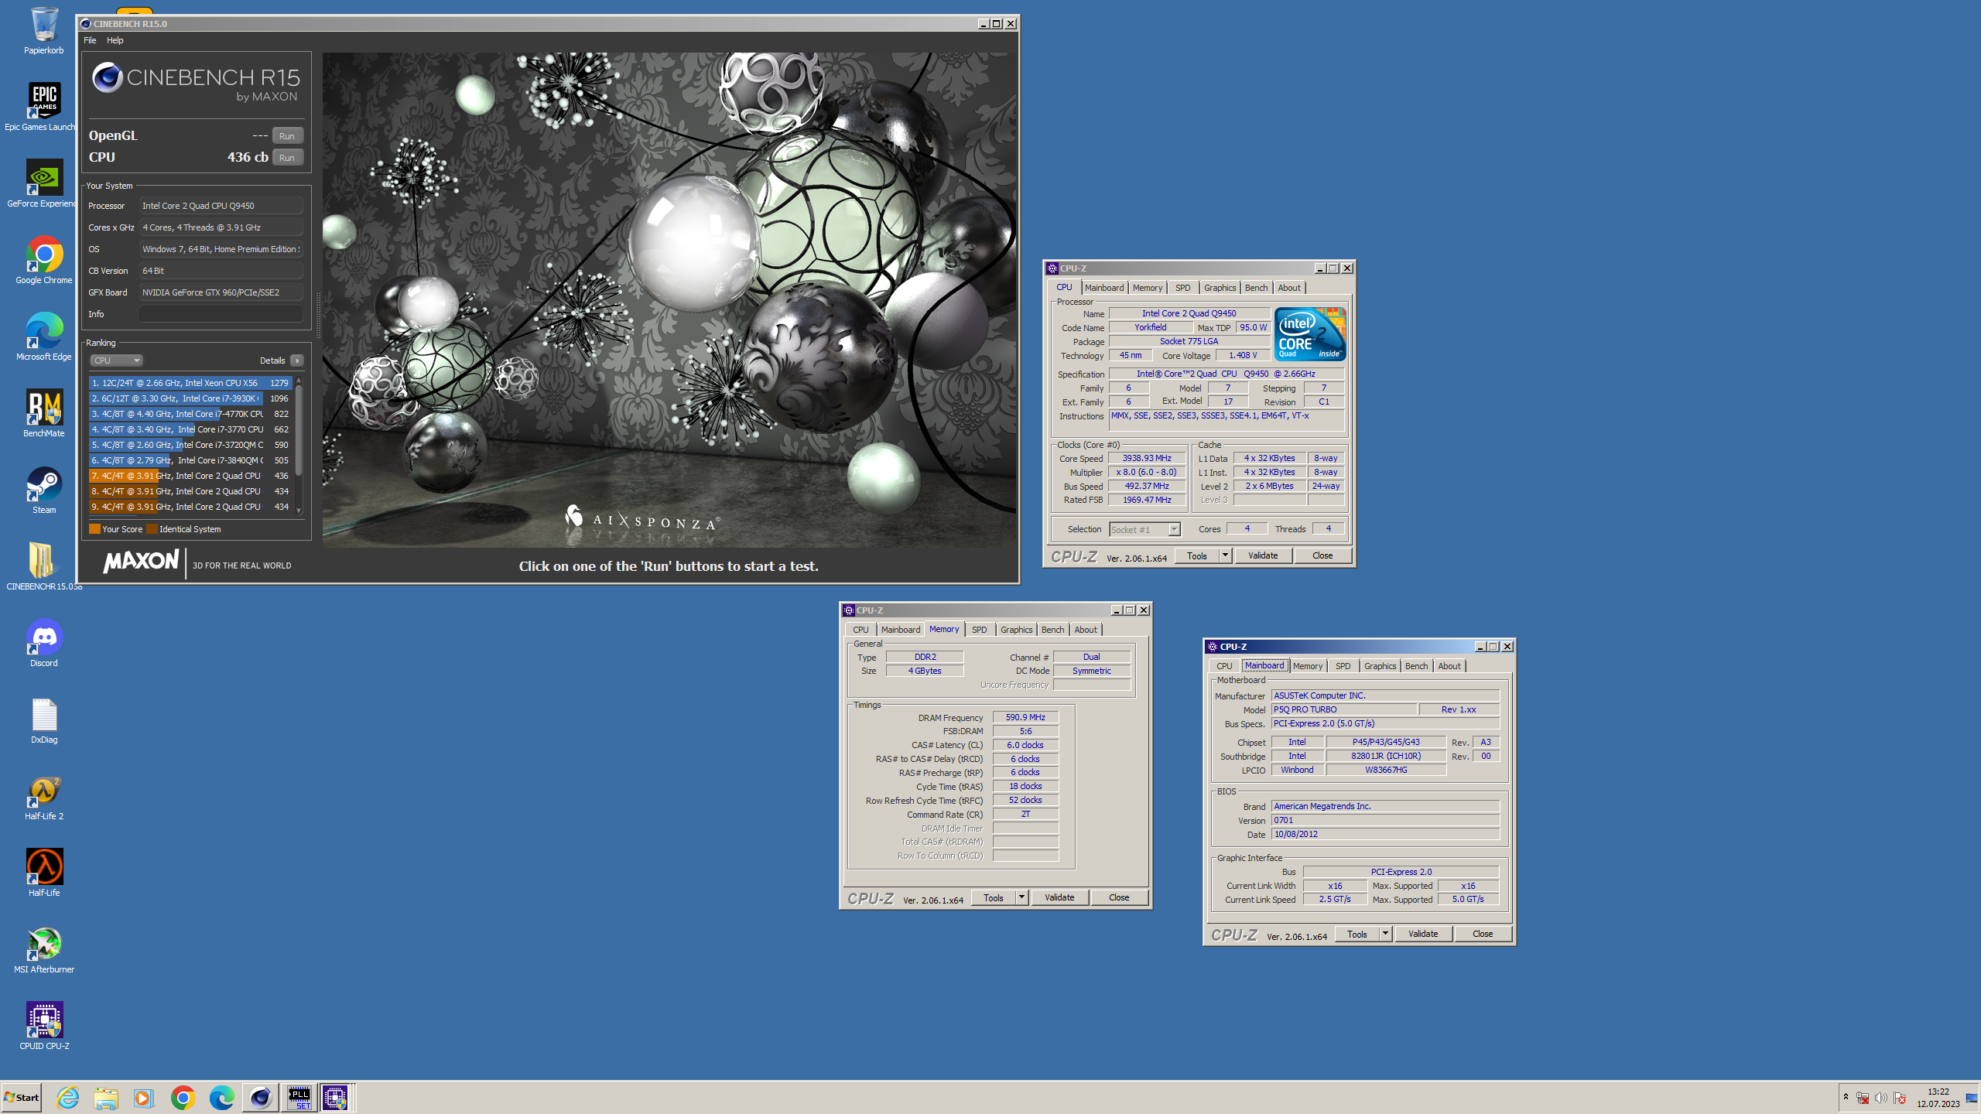Click the CPU-Z taskbar icon

tap(335, 1097)
